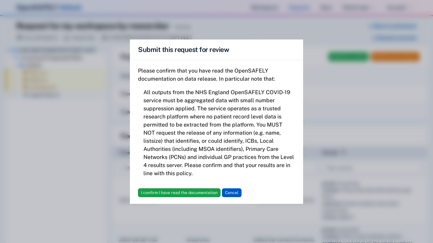Click the orange action button behind the dialog
This screenshot has height=243, width=433.
coord(395,57)
